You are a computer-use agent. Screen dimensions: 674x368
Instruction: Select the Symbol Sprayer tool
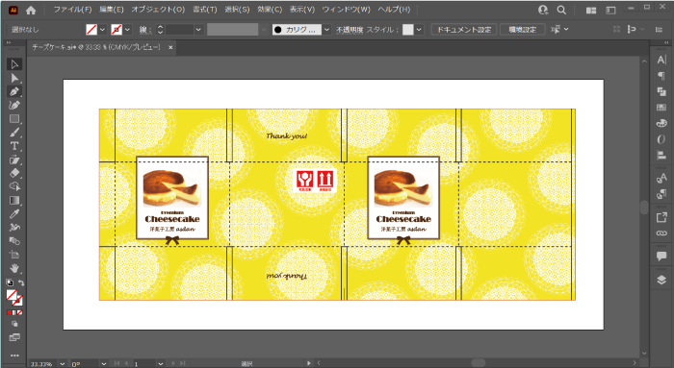pyautogui.click(x=14, y=228)
